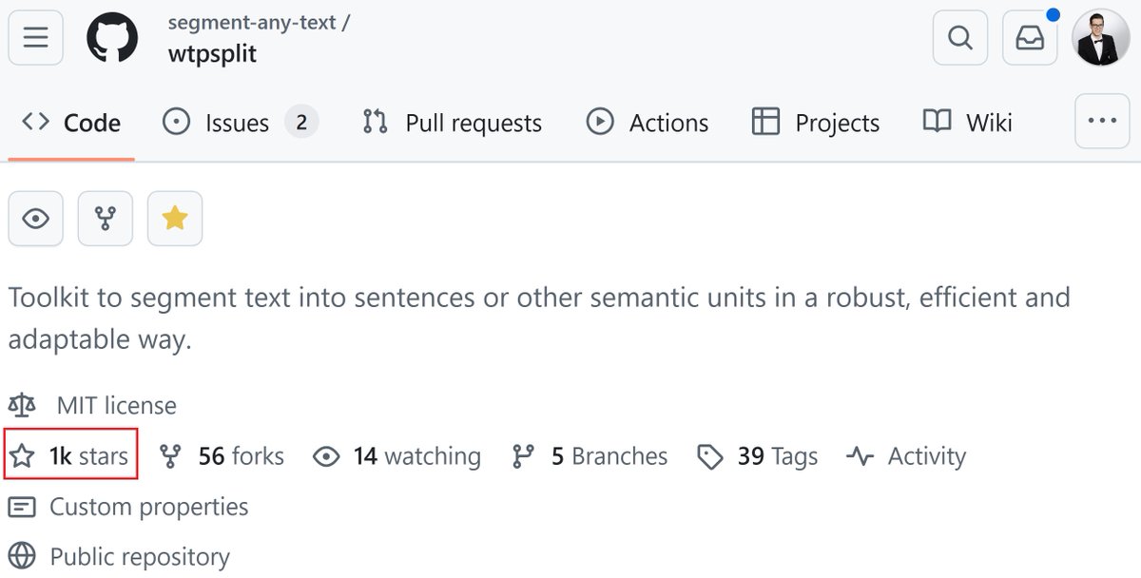This screenshot has width=1141, height=578.
Task: Switch to the Issues tab
Action: point(241,123)
